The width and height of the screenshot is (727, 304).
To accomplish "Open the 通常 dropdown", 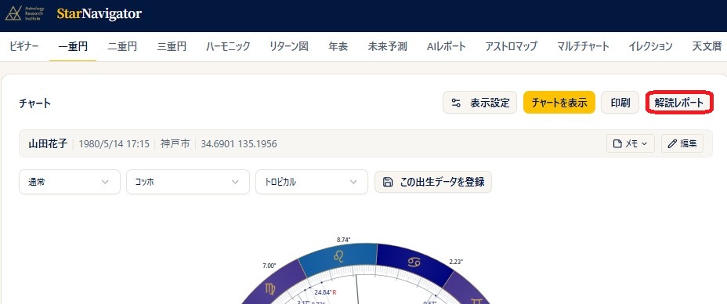I will (x=70, y=182).
